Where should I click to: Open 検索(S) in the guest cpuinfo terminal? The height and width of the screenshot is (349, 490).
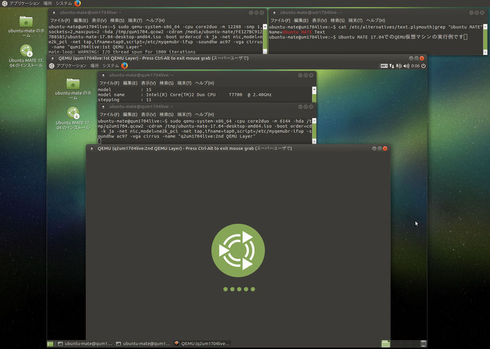(167, 83)
